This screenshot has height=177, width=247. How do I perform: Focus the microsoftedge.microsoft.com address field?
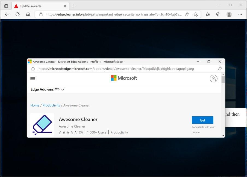116,69
